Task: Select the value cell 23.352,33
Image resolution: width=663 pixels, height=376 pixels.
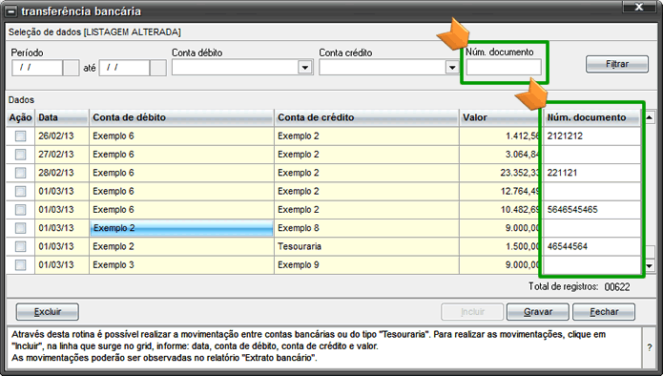Action: [500, 173]
